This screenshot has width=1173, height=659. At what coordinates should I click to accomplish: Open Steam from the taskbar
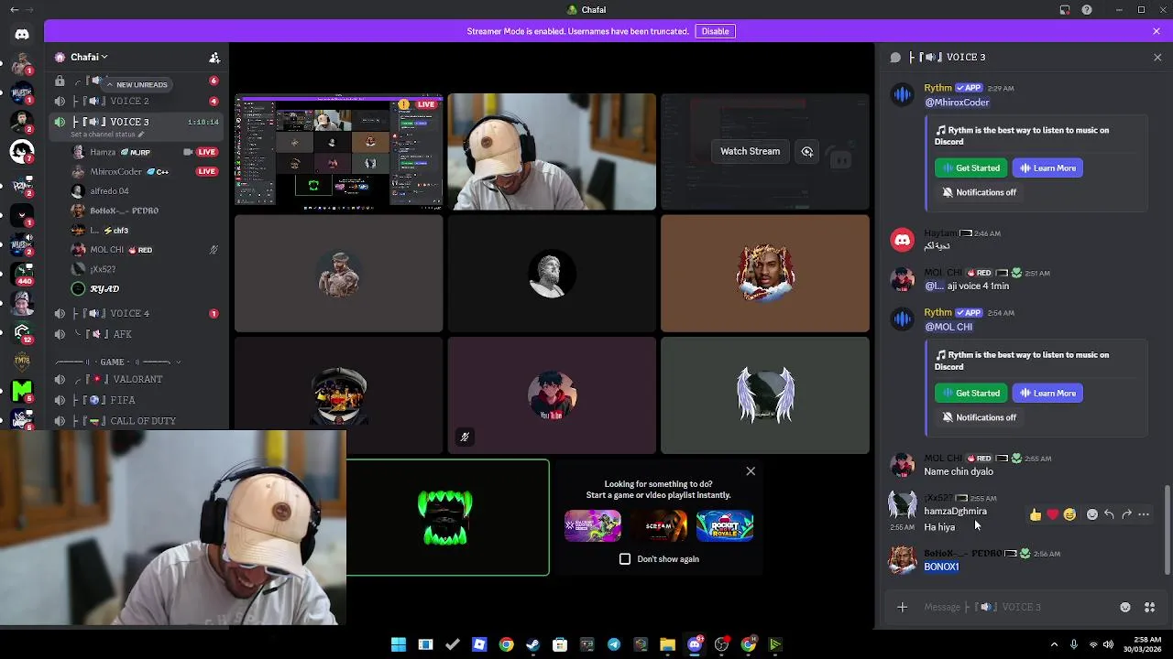point(532,644)
